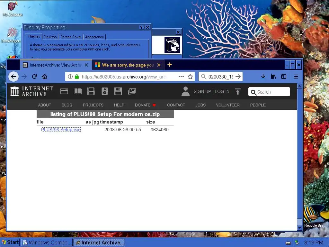Click the taskbar clock showing 8:18 PM

pos(314,242)
